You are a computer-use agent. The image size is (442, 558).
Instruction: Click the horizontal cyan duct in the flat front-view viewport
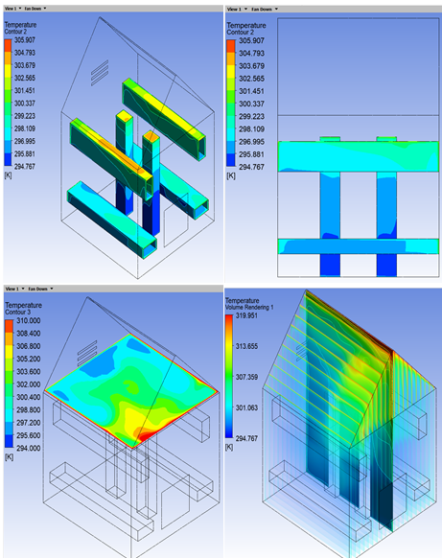tap(359, 156)
